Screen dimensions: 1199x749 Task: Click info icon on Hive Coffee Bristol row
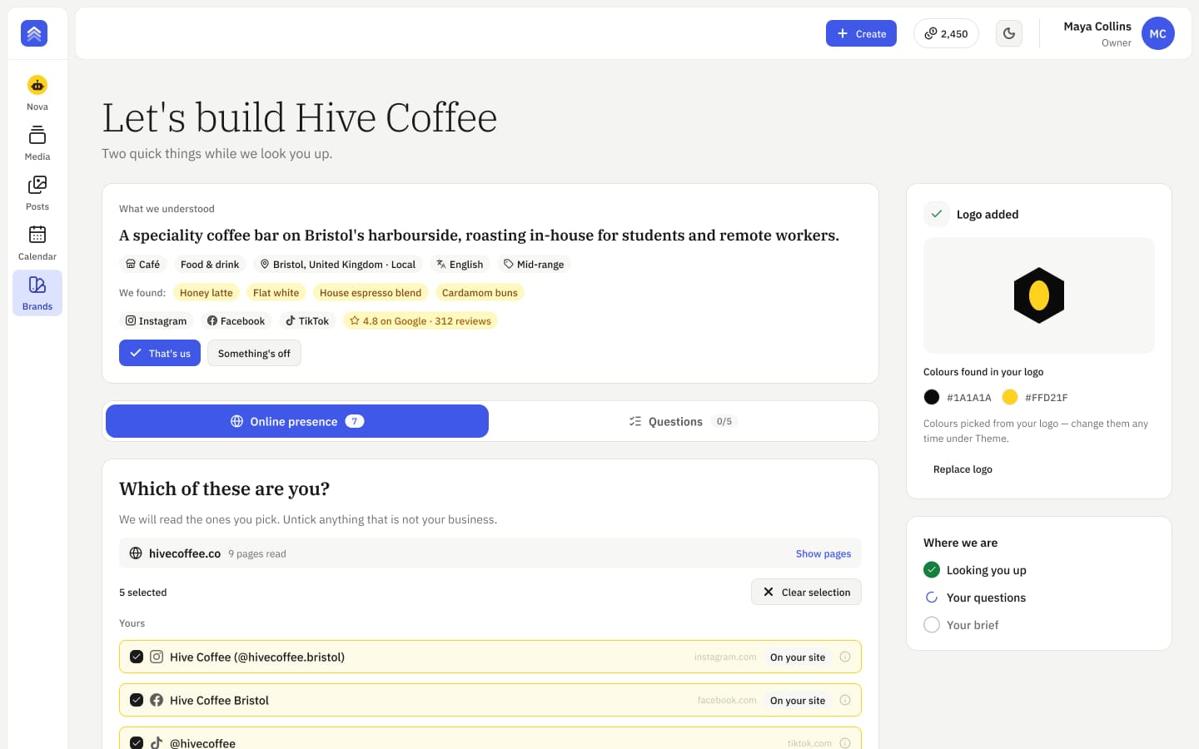pyautogui.click(x=845, y=700)
